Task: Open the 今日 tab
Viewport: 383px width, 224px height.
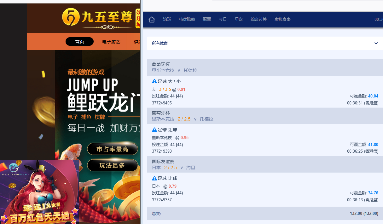Action: [223, 20]
